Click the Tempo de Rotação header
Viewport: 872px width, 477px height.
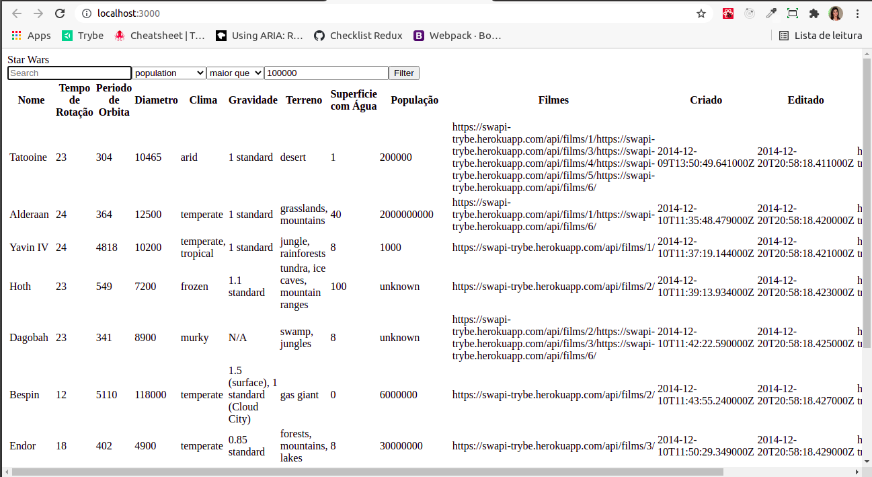(x=75, y=100)
